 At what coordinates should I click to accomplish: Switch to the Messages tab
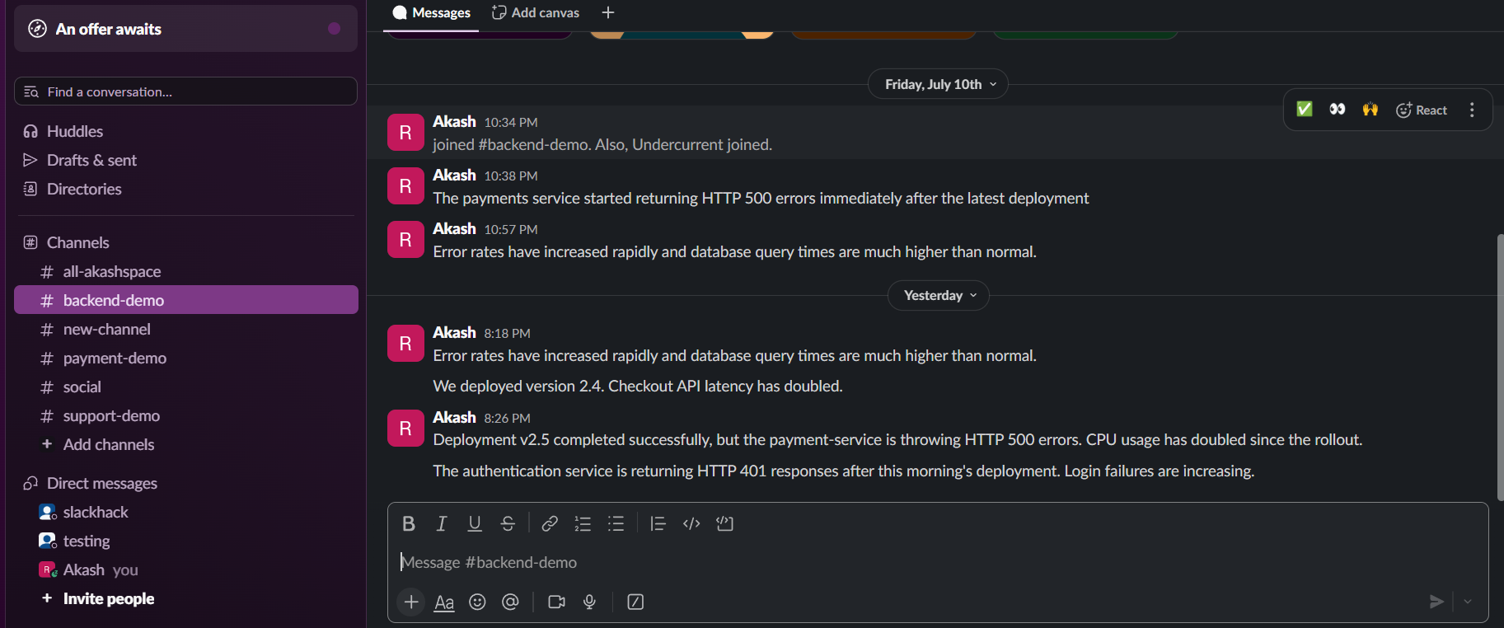point(432,13)
